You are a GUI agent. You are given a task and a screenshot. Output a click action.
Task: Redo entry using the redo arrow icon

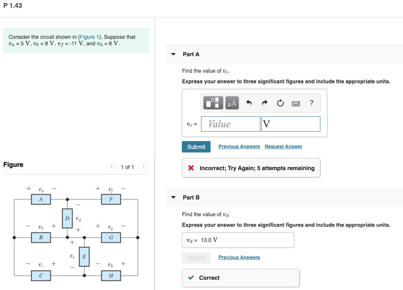(264, 103)
